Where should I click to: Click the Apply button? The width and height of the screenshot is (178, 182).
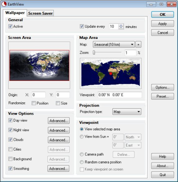click(x=163, y=24)
